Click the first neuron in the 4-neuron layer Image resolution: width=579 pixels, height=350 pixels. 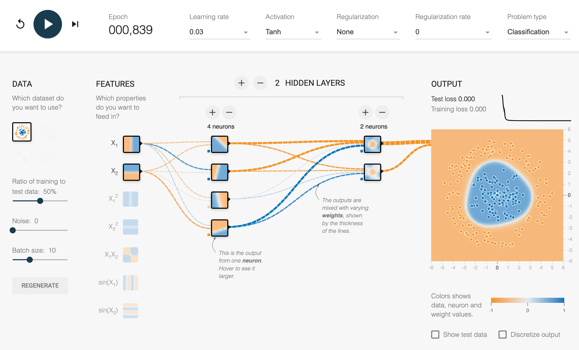click(x=220, y=144)
